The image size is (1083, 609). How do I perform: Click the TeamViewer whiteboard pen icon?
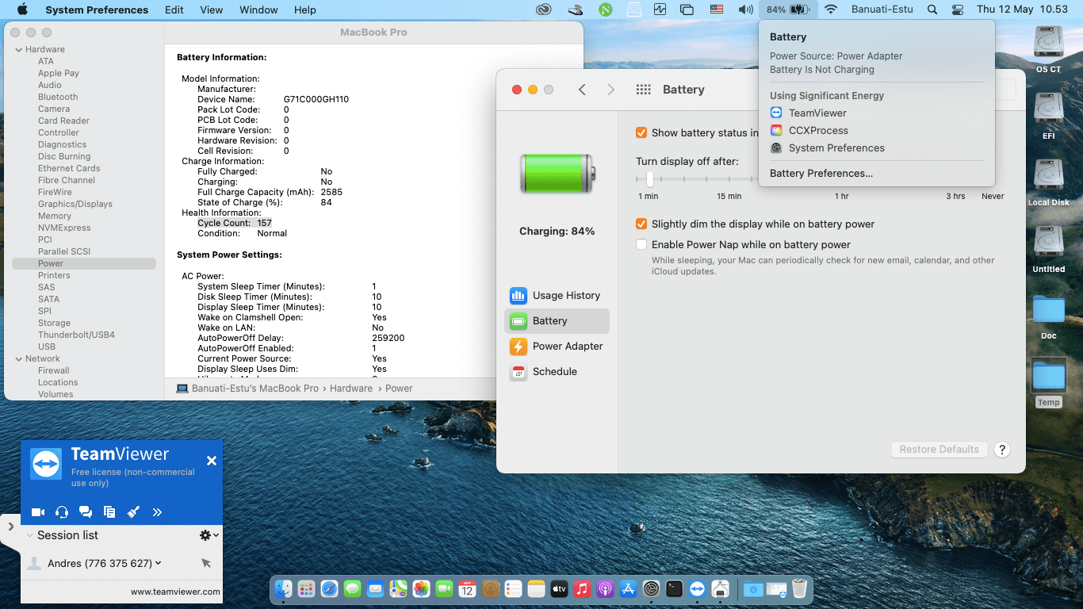(133, 511)
